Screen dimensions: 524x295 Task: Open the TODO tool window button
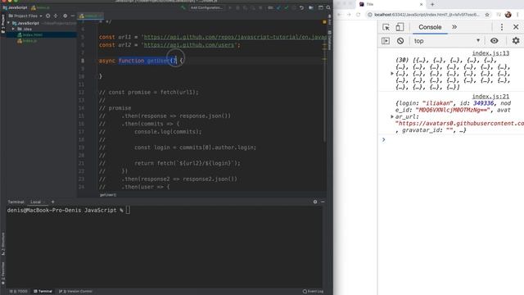tap(19, 292)
